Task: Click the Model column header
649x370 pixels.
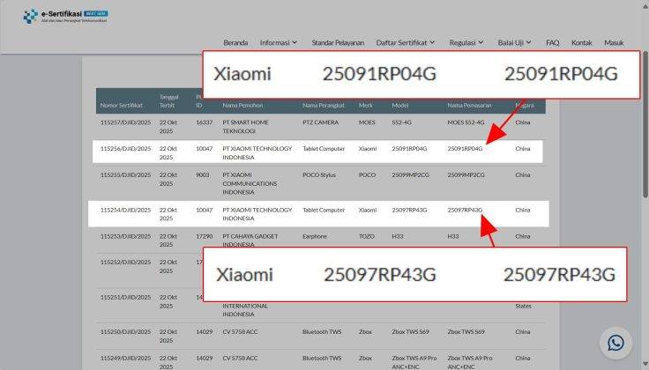Action: [x=399, y=106]
